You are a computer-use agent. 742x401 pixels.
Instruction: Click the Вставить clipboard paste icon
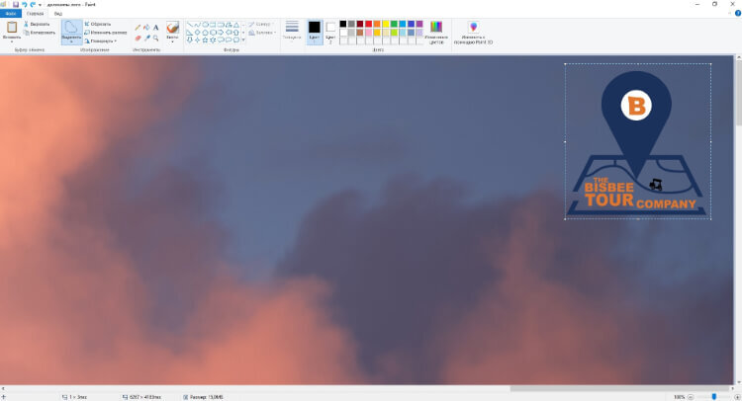point(12,27)
